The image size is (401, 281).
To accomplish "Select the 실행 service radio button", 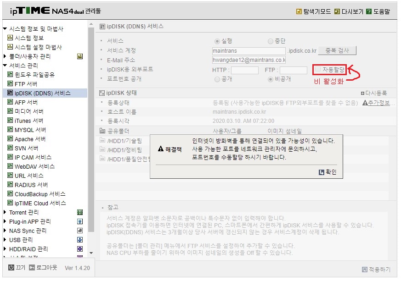I will 217,41.
